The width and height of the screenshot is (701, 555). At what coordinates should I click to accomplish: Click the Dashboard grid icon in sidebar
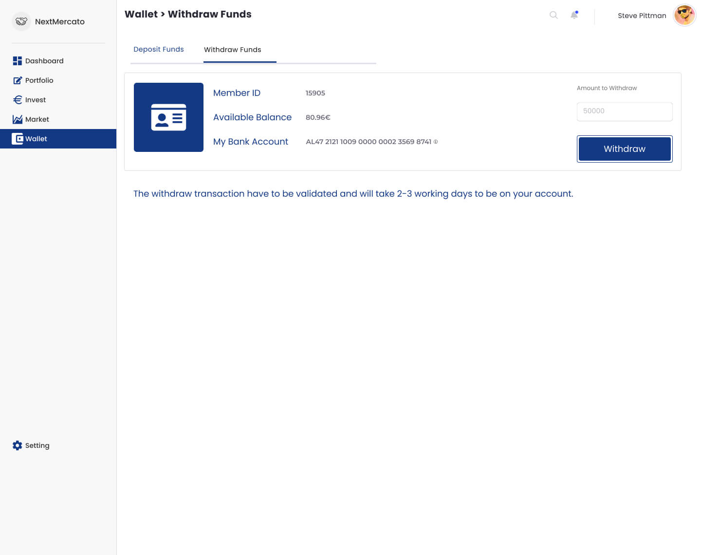[x=18, y=61]
